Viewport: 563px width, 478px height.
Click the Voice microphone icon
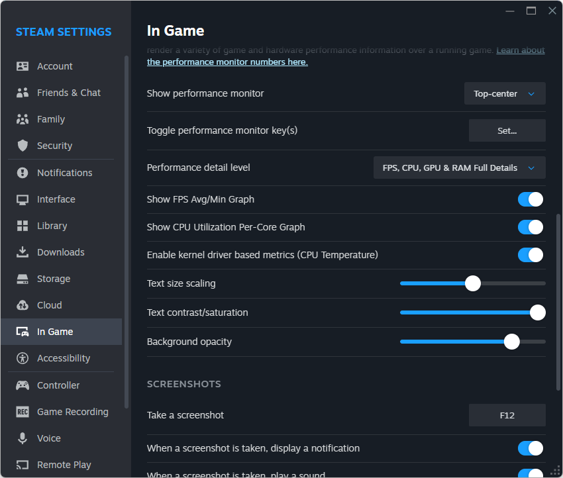tap(23, 438)
